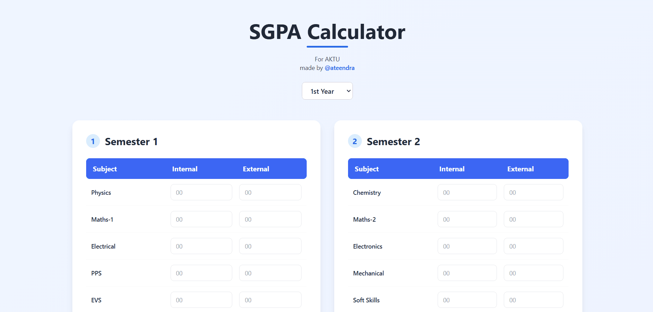Viewport: 653px width, 312px height.
Task: Click the Semester 2 heading
Action: (x=394, y=141)
